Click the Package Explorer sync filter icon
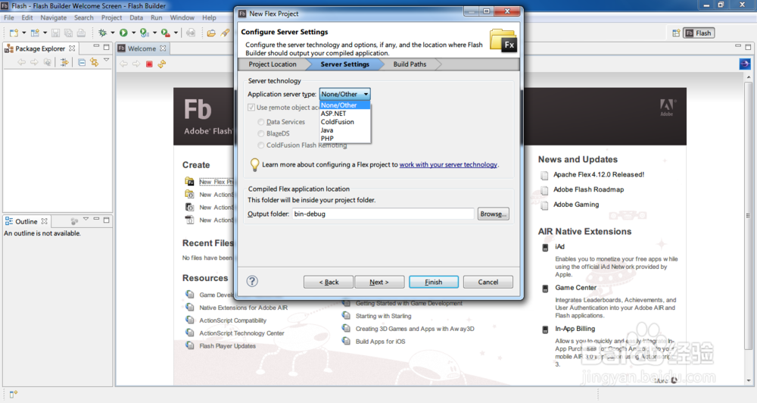The height and width of the screenshot is (403, 757). point(64,62)
